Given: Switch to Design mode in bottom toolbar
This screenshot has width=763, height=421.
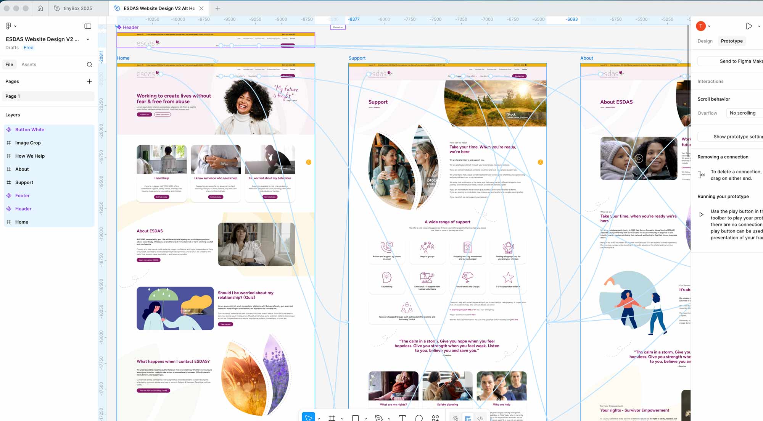Looking at the screenshot, I should tap(468, 418).
